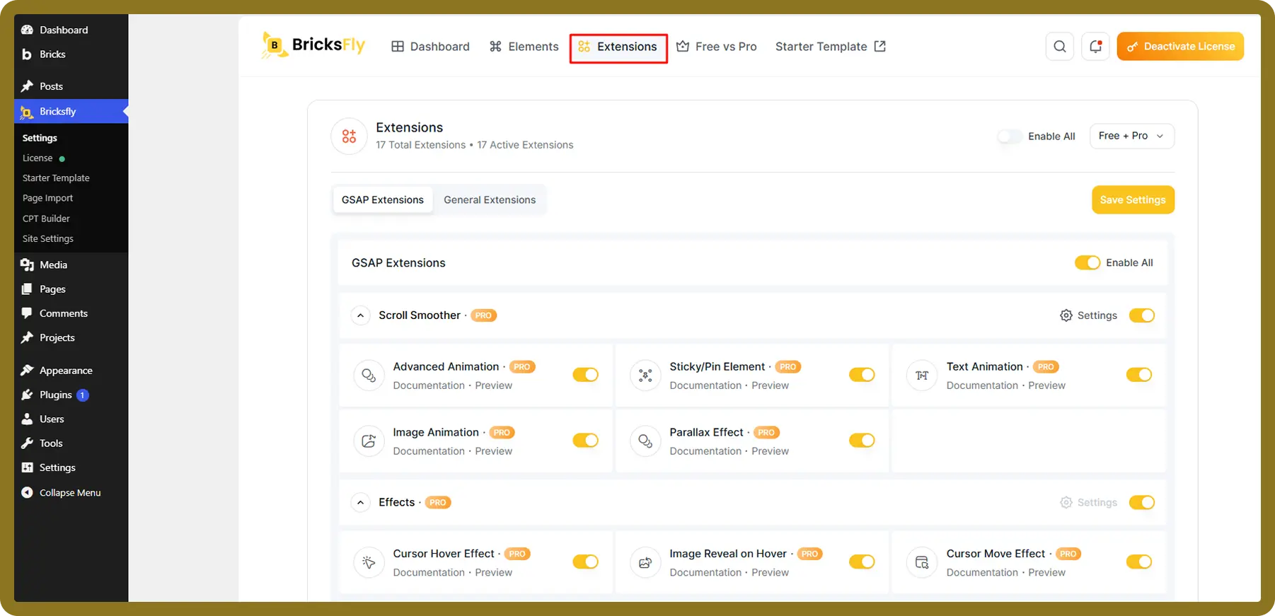1275x616 pixels.
Task: Open Page Import submenu item
Action: pos(47,198)
